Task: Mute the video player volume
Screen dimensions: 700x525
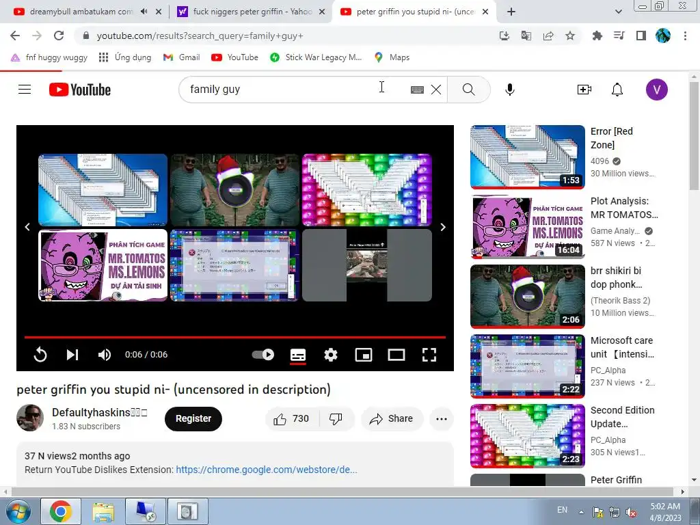Action: click(105, 355)
